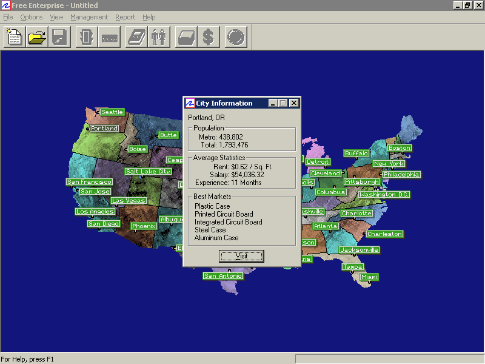Click the round globe toolbar icon
The width and height of the screenshot is (485, 364).
236,38
